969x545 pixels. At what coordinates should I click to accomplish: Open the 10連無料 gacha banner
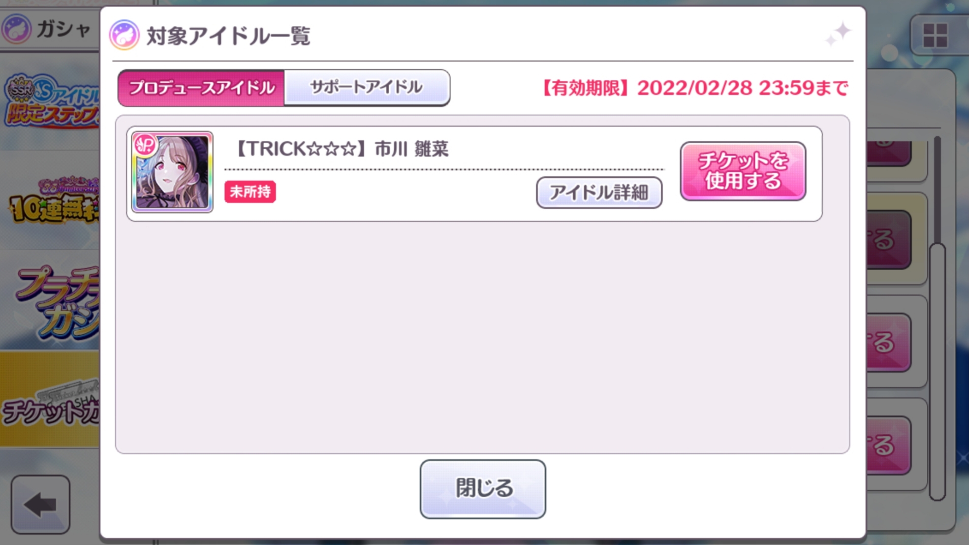51,202
